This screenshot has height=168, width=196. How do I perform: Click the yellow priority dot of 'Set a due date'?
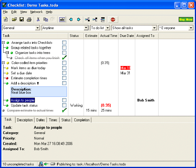(7, 73)
